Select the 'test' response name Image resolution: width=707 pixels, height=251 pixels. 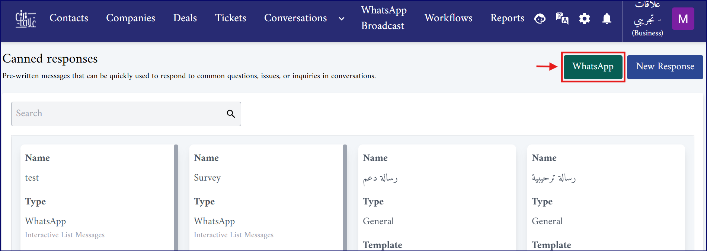(x=32, y=178)
